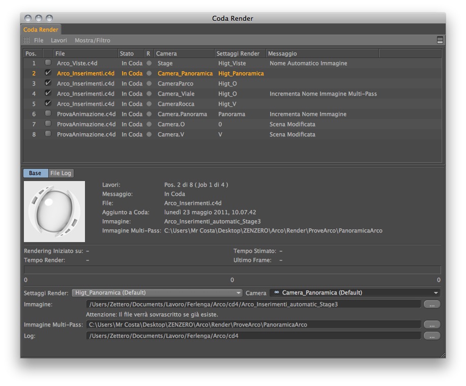Select the Higt_Viste render setting cell

(232, 63)
